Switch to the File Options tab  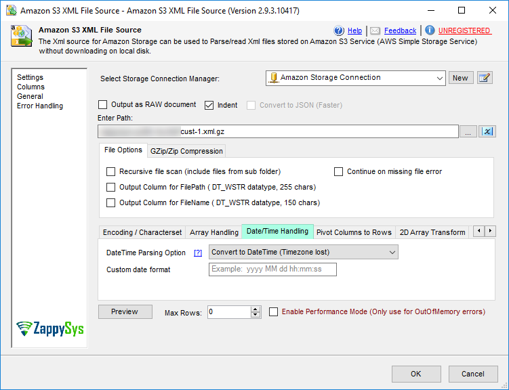[123, 150]
